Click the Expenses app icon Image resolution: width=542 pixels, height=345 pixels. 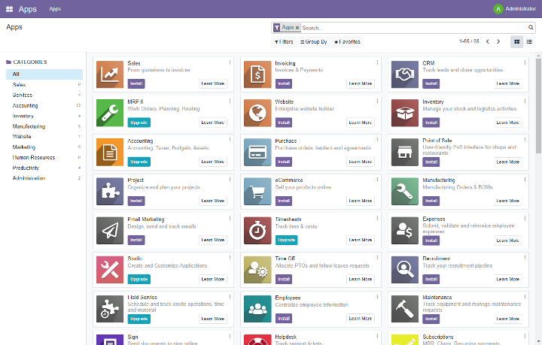(405, 231)
